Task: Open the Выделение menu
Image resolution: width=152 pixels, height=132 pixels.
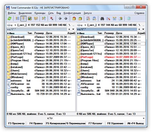Action: 25,13
